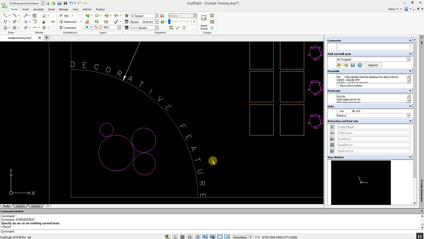Click the color bars swatch icon in Properties
This screenshot has width=424, height=239.
tap(162, 16)
